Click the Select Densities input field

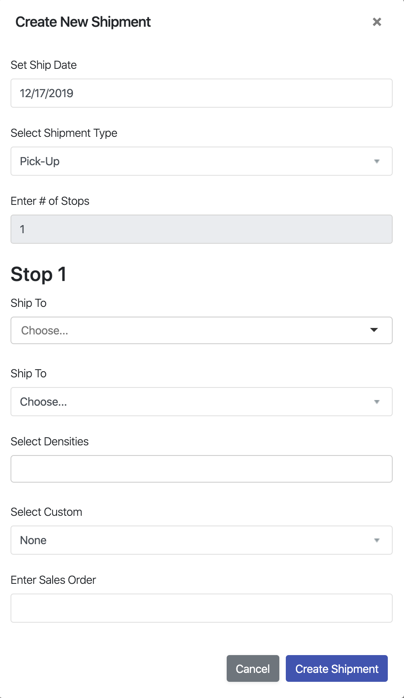[x=202, y=468]
